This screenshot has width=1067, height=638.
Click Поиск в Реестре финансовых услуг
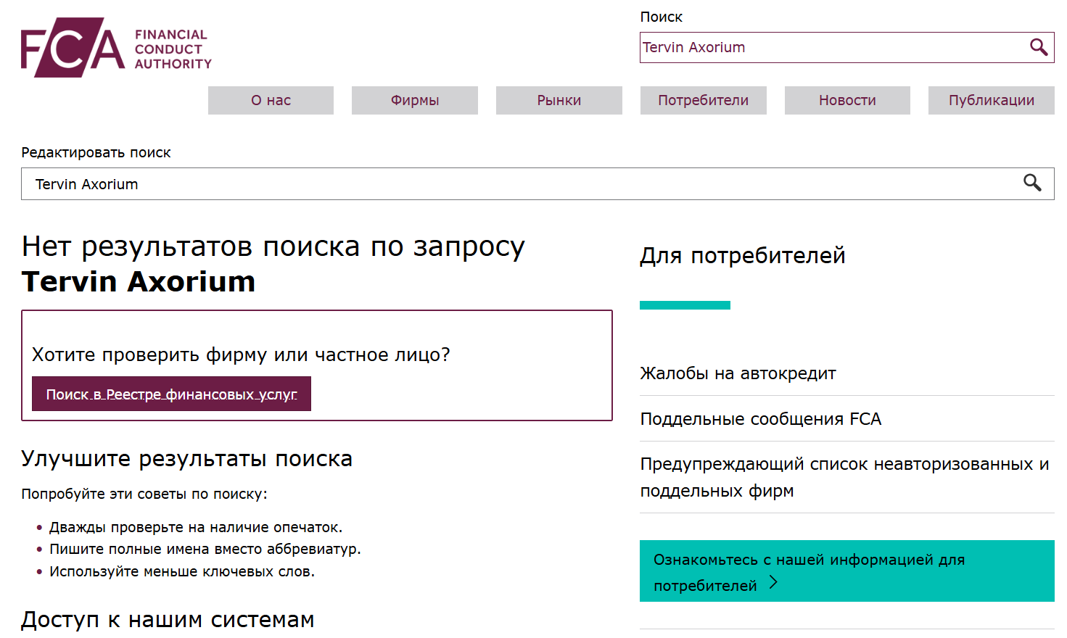[x=171, y=393]
